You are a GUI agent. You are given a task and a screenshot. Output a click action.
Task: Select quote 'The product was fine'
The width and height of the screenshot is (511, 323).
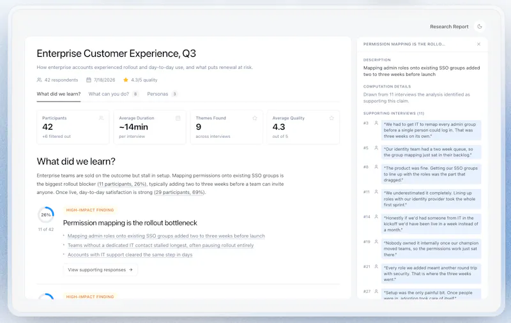431,174
